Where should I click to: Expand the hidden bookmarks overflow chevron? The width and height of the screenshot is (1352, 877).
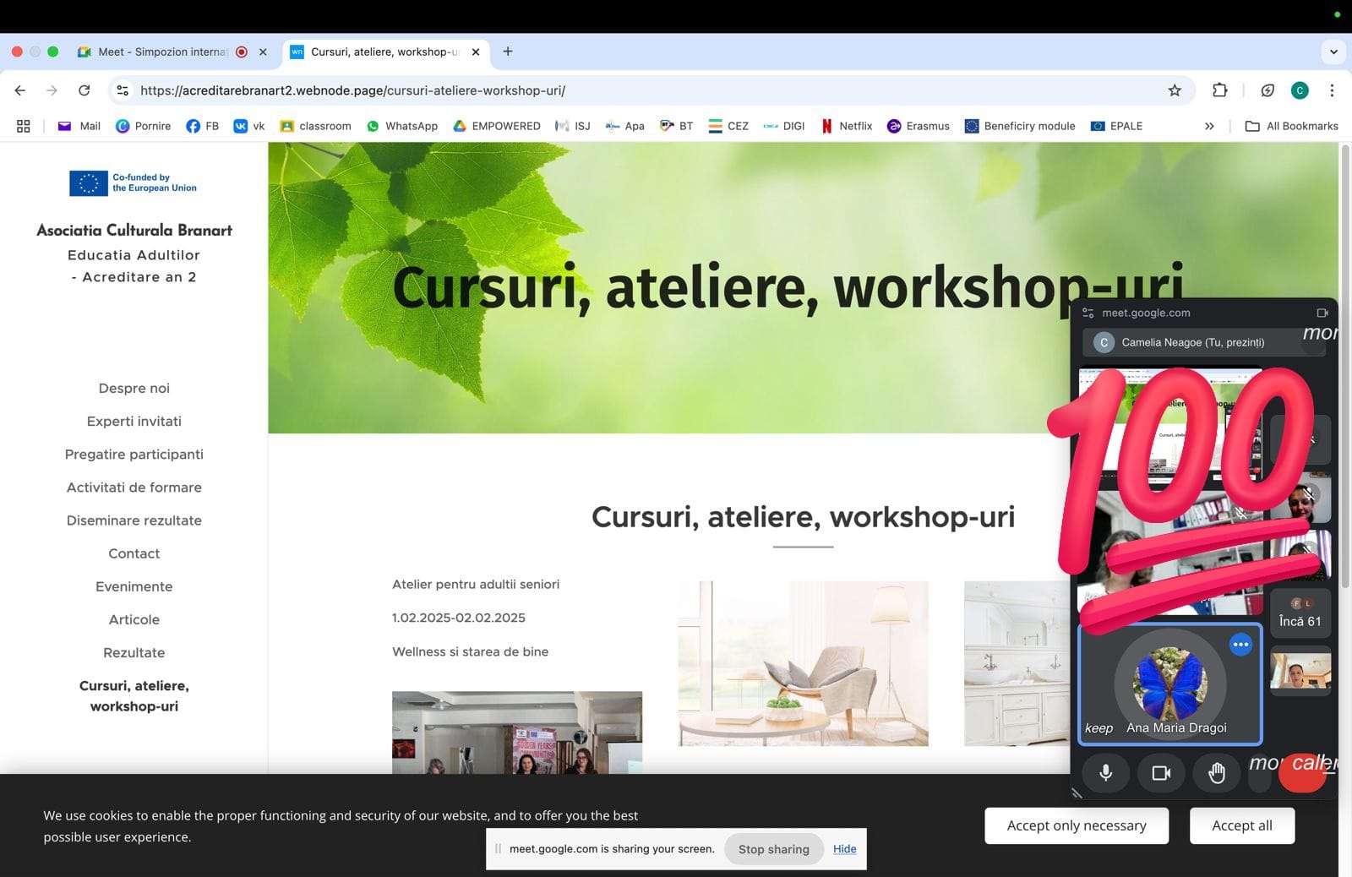point(1208,126)
